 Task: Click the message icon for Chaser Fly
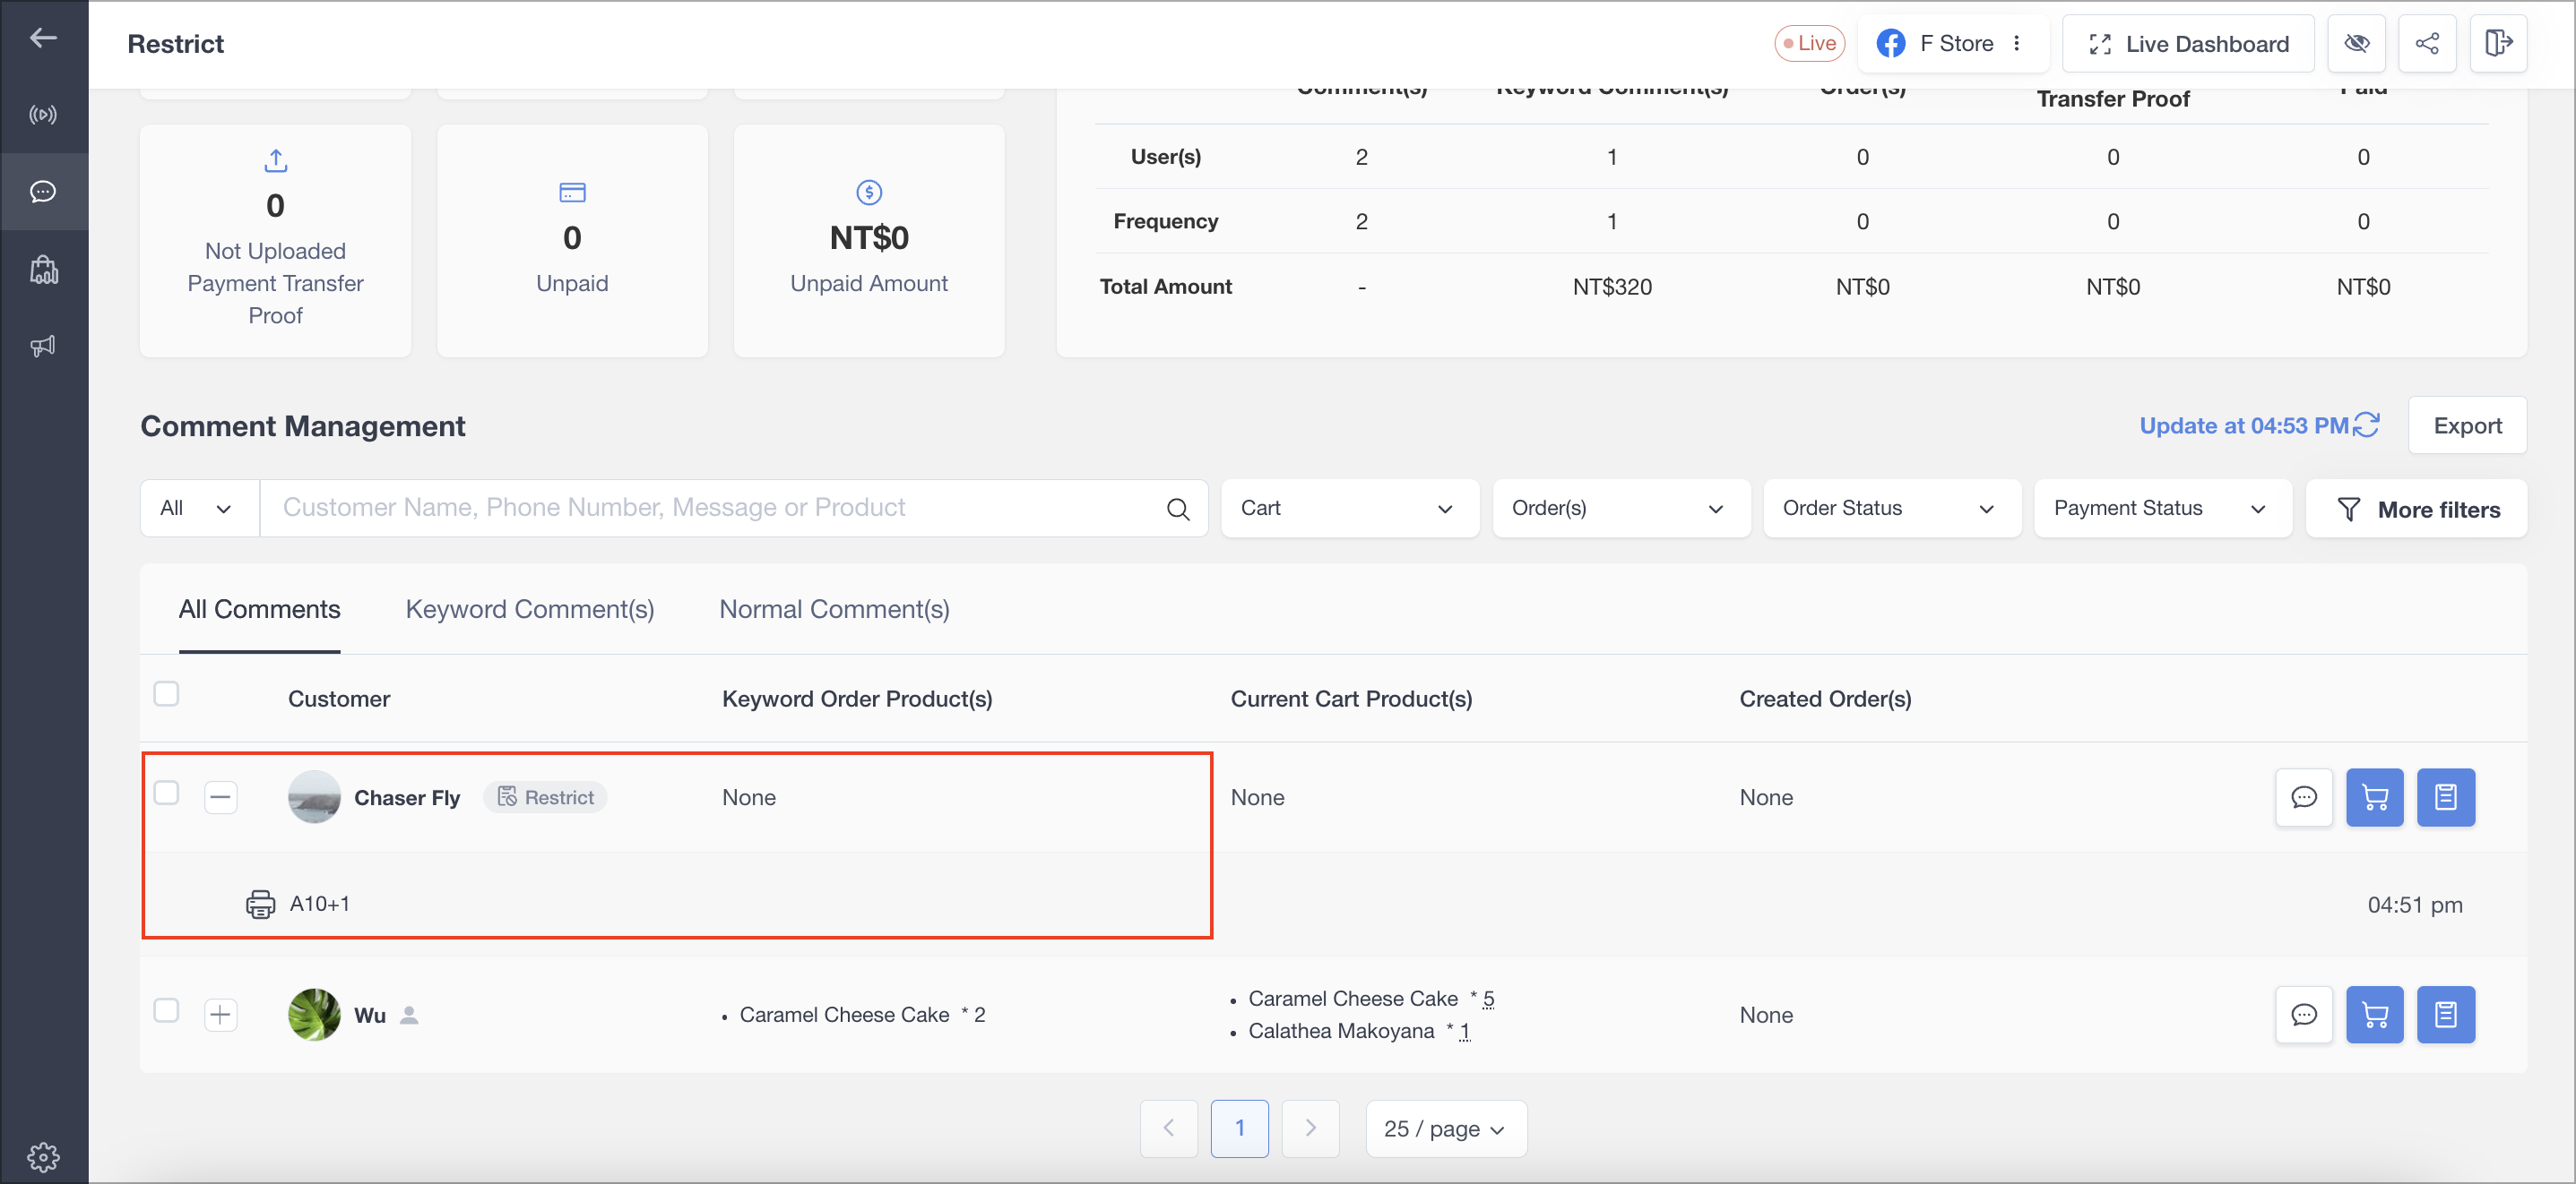pyautogui.click(x=2304, y=797)
